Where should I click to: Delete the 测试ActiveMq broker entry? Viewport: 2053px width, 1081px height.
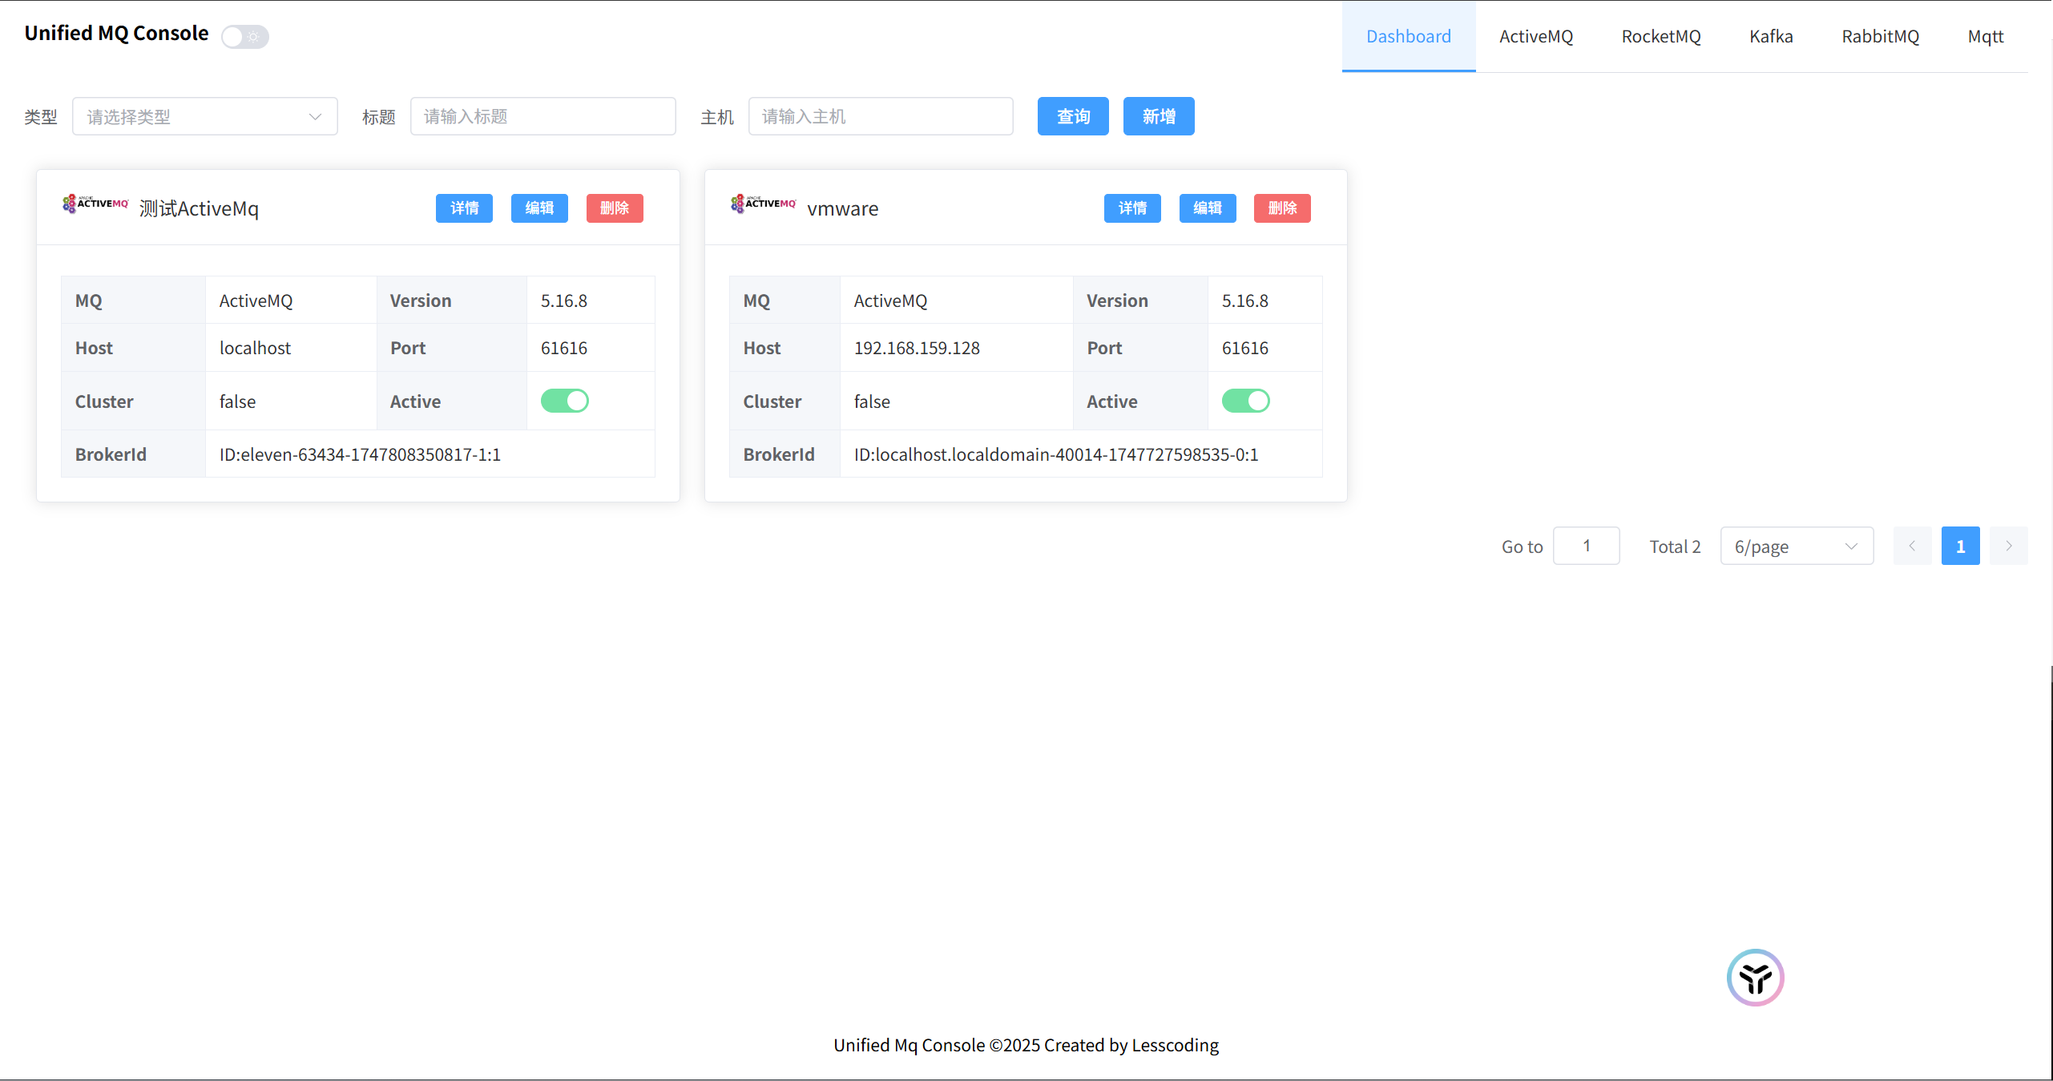(615, 208)
